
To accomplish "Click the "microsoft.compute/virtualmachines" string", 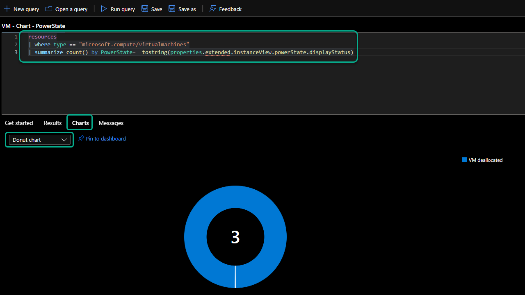I will point(134,44).
